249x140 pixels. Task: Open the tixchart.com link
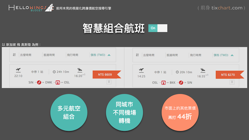[227, 8]
